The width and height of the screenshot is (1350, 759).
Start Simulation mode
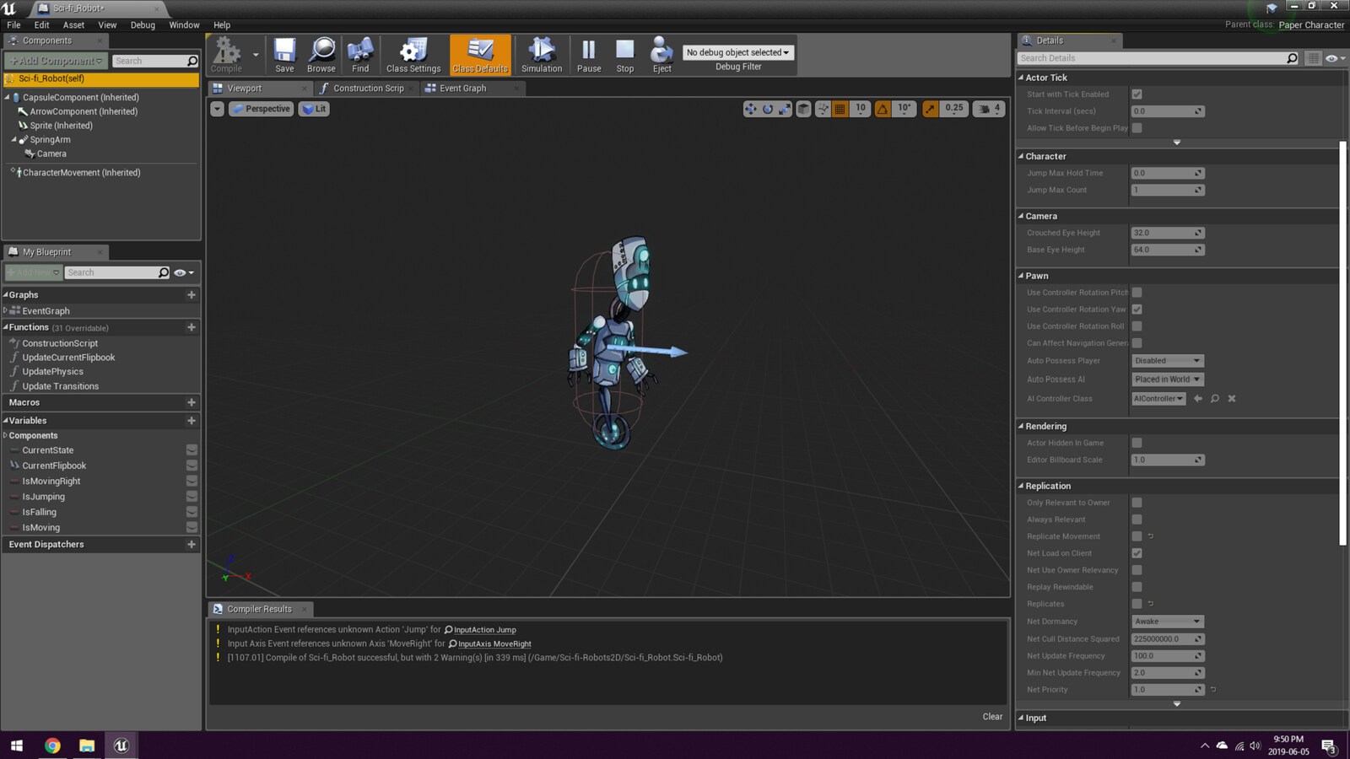(541, 53)
